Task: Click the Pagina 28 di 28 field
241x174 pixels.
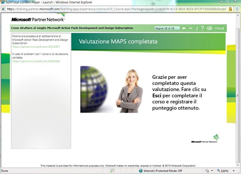Action: [167, 28]
